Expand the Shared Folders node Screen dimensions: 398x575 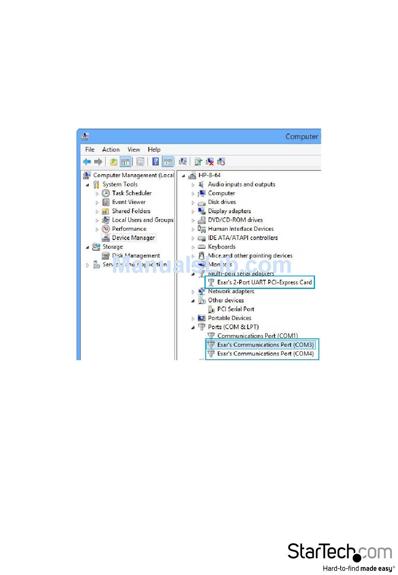tap(97, 211)
